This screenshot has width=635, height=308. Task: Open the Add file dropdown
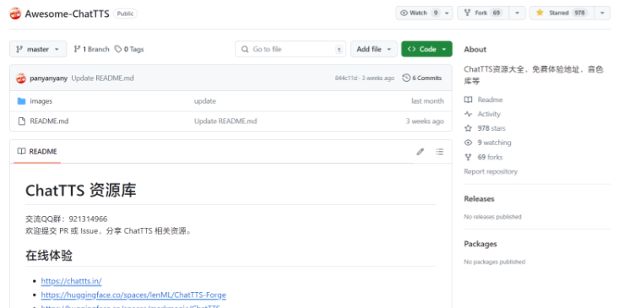click(373, 49)
